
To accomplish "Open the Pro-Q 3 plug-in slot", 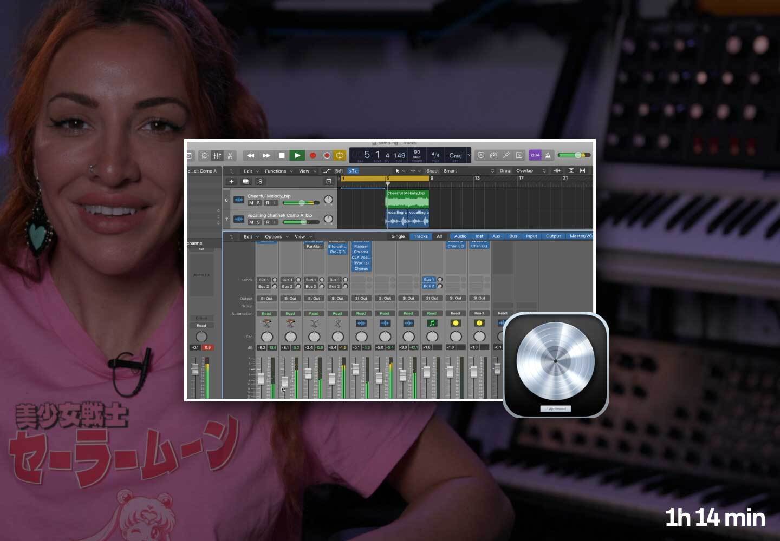I will point(337,252).
